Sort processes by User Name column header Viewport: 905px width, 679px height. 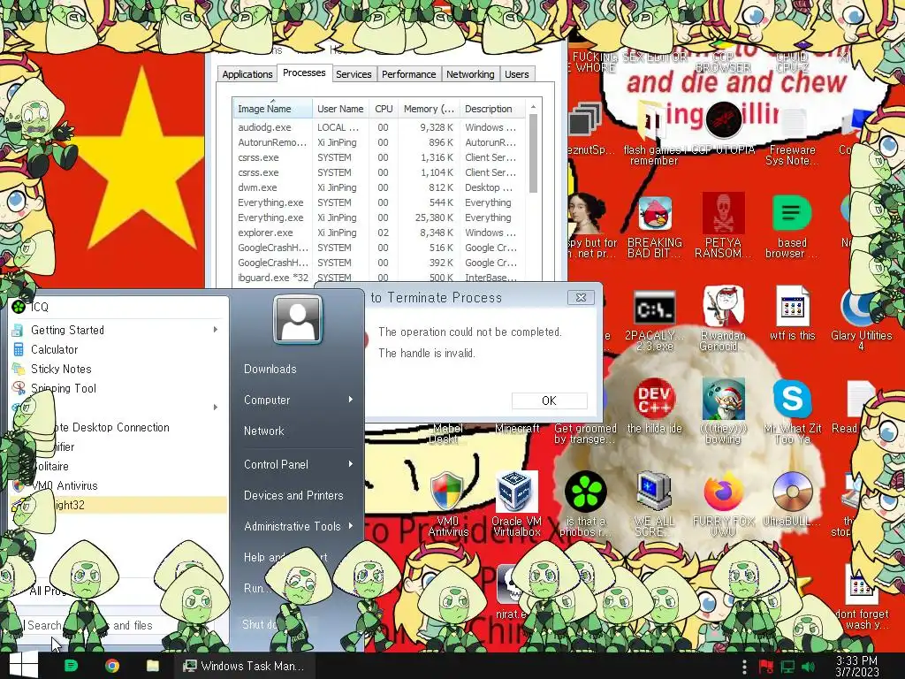[x=340, y=109]
